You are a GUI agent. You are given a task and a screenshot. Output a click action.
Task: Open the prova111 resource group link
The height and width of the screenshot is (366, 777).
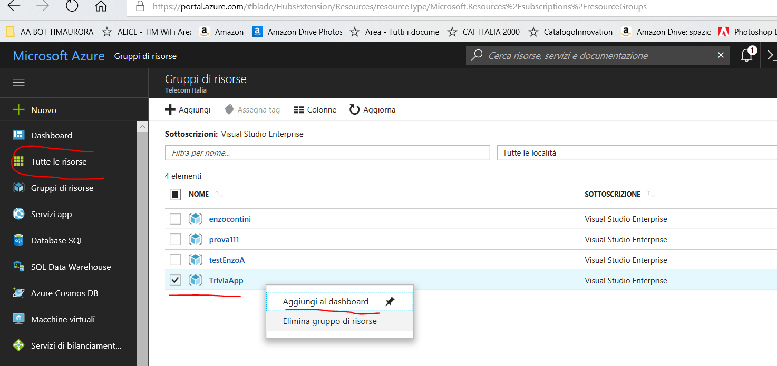(x=224, y=239)
